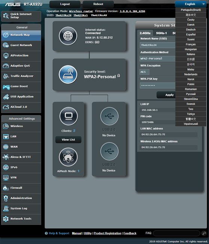The height and width of the screenshot is (244, 209).
Task: Open the WPA Encryption AES dropdown
Action: 144,72
